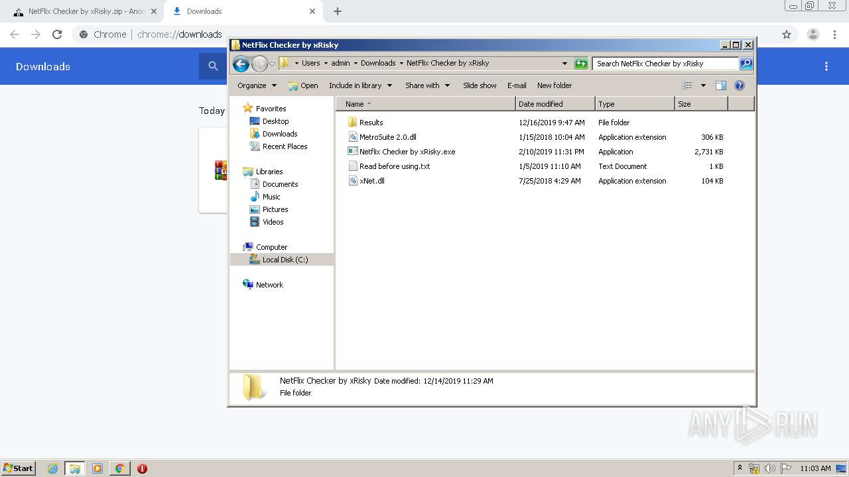Expand Include in library dropdown
The image size is (849, 477).
(x=360, y=85)
